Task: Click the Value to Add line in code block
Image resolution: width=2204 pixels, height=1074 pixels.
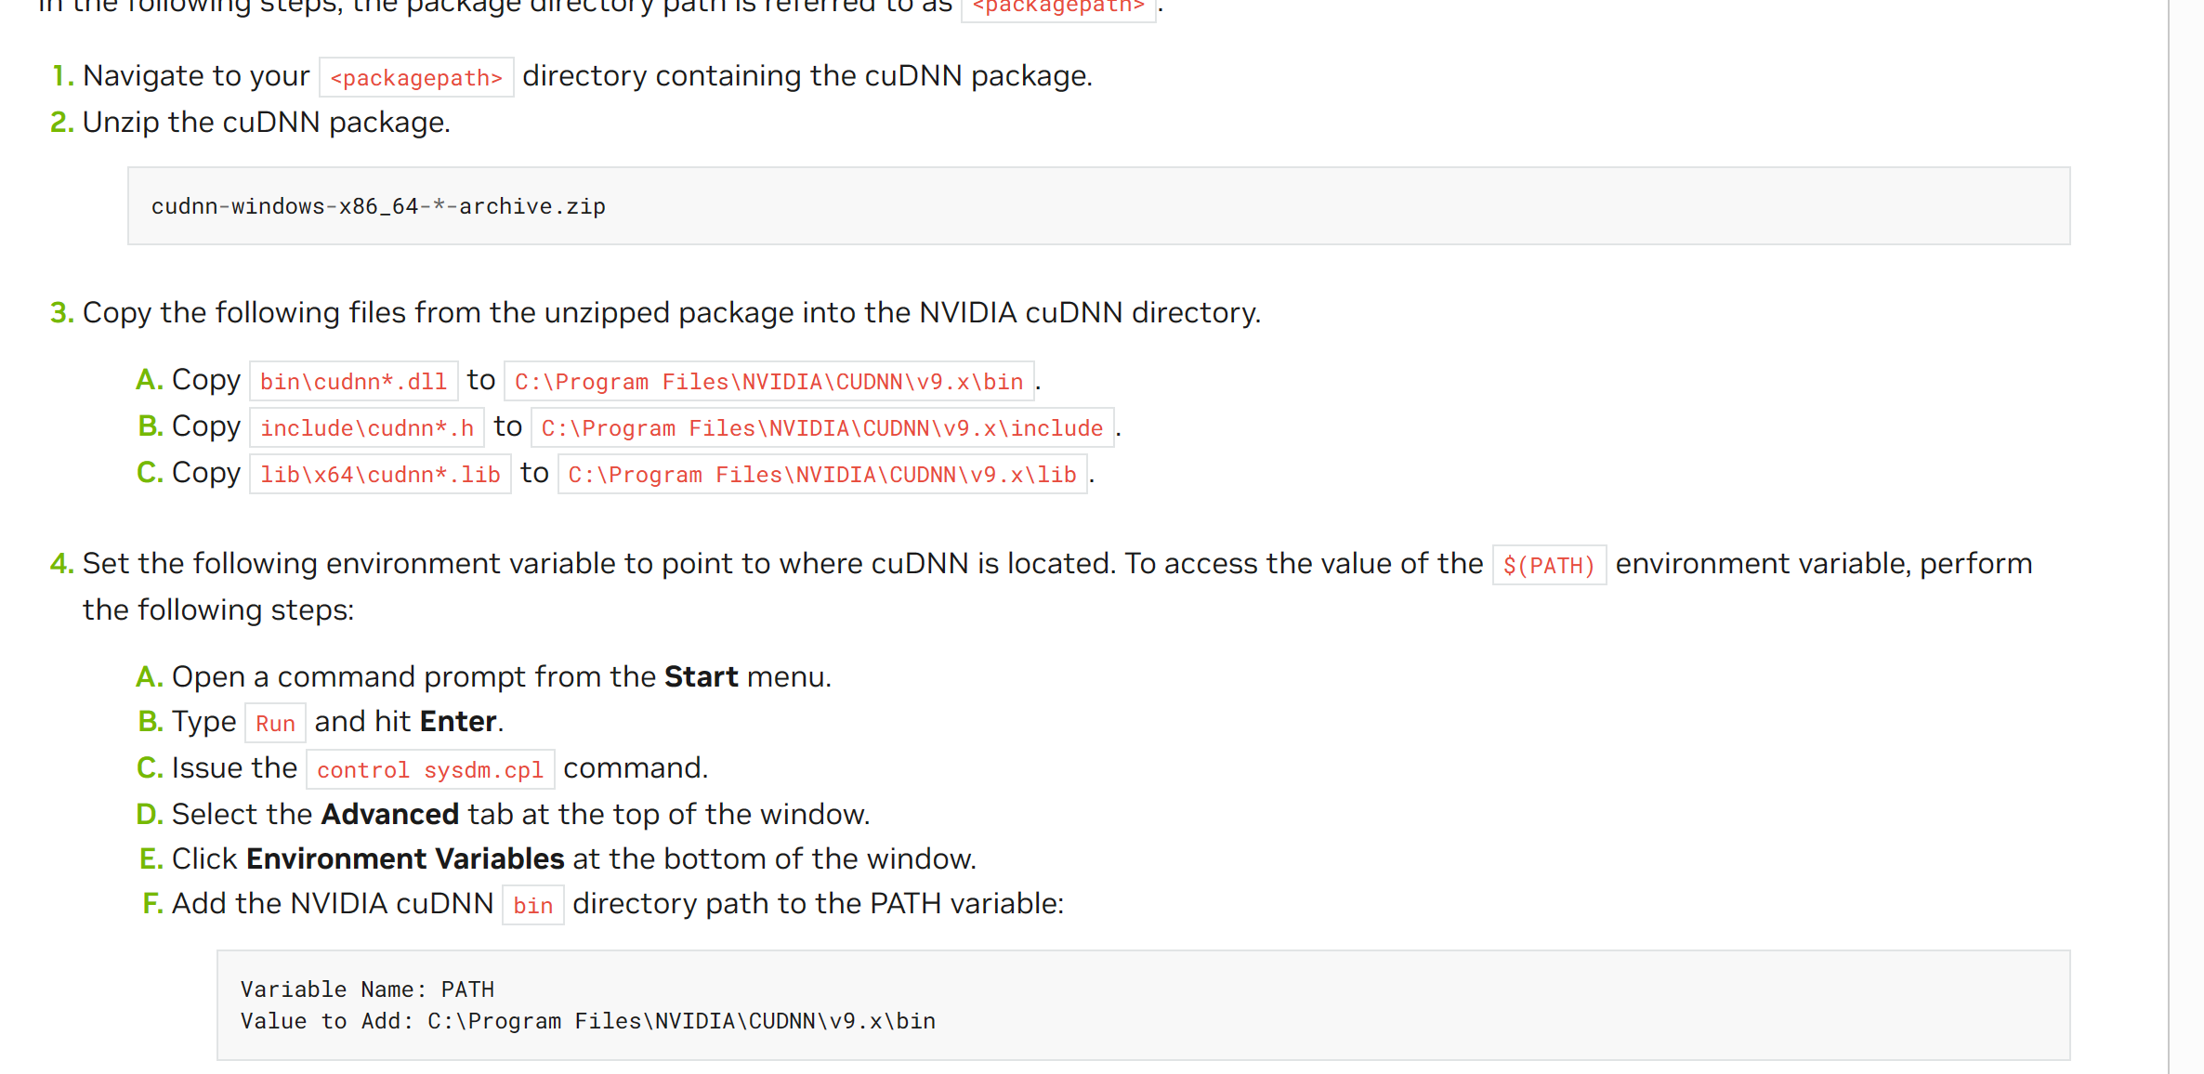Action: (588, 1021)
